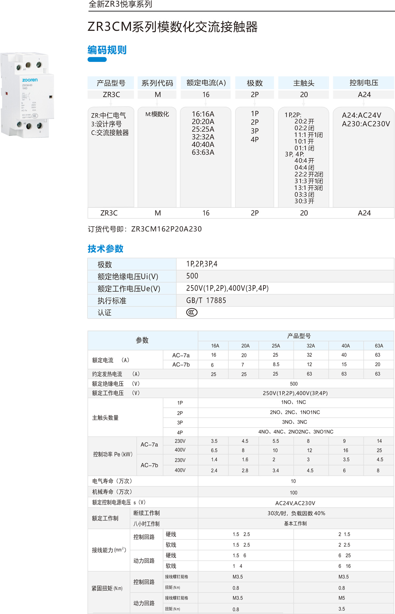Viewport: 395px width, 614px height.
Task: Select the 参数 table header cell
Action: click(x=142, y=340)
